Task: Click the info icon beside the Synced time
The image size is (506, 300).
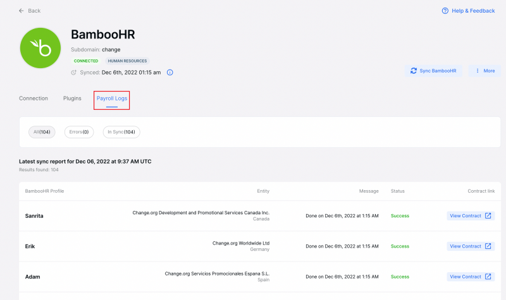Action: click(x=170, y=73)
